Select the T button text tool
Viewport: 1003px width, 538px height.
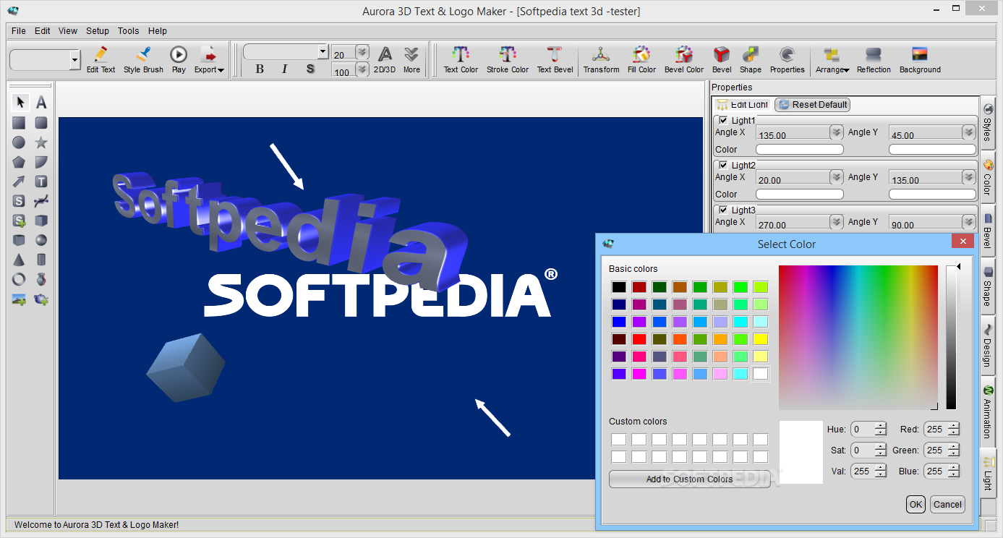pos(41,182)
